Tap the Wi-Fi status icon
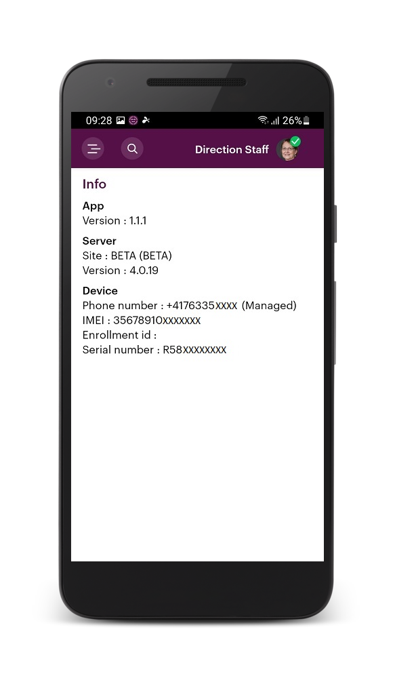 (263, 120)
